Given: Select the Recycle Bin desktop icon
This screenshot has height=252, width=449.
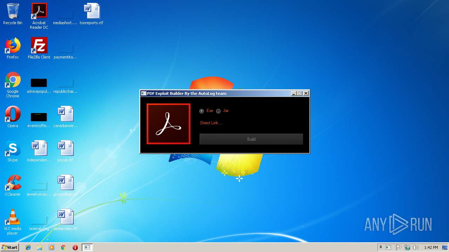Looking at the screenshot, I should tap(13, 14).
